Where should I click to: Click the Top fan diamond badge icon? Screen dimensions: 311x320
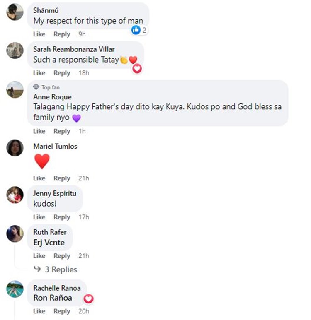point(36,87)
